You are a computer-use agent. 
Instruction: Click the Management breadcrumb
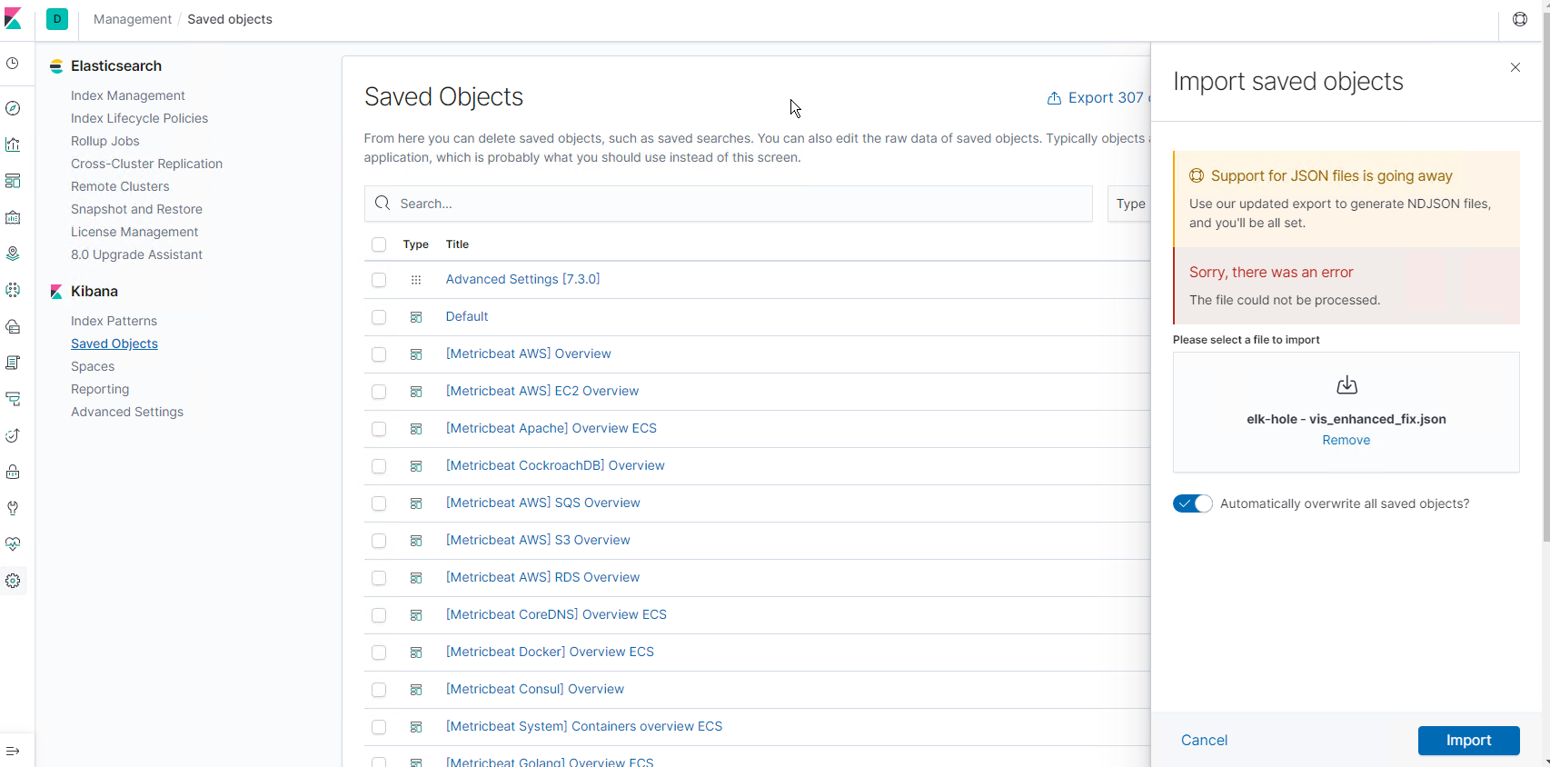point(133,19)
